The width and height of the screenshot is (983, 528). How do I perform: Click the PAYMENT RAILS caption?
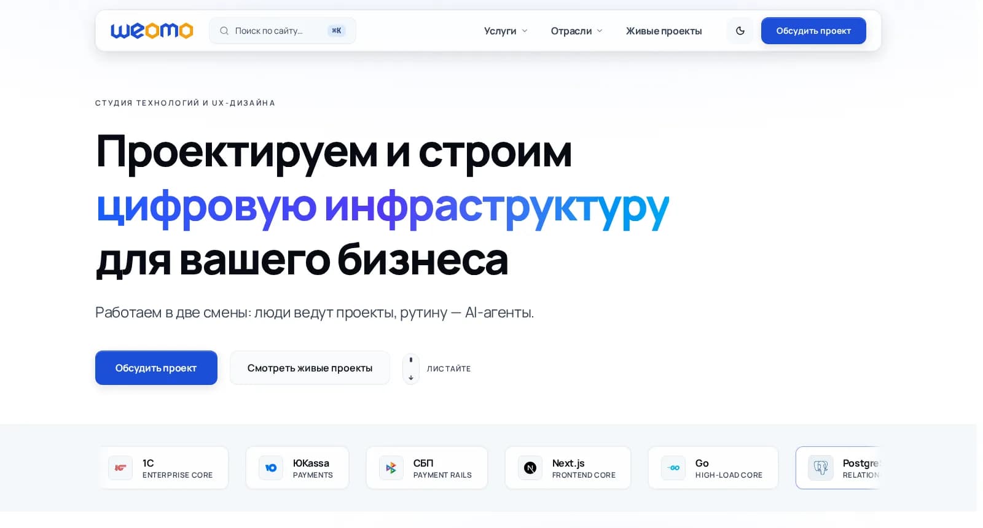442,475
